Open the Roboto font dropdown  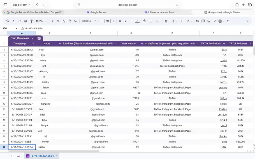pyautogui.click(x=89, y=21)
